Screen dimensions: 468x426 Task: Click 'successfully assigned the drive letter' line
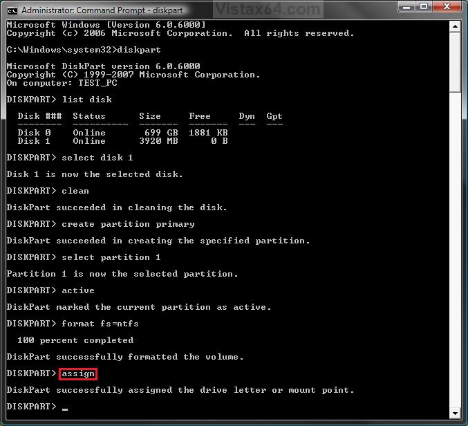click(x=180, y=390)
